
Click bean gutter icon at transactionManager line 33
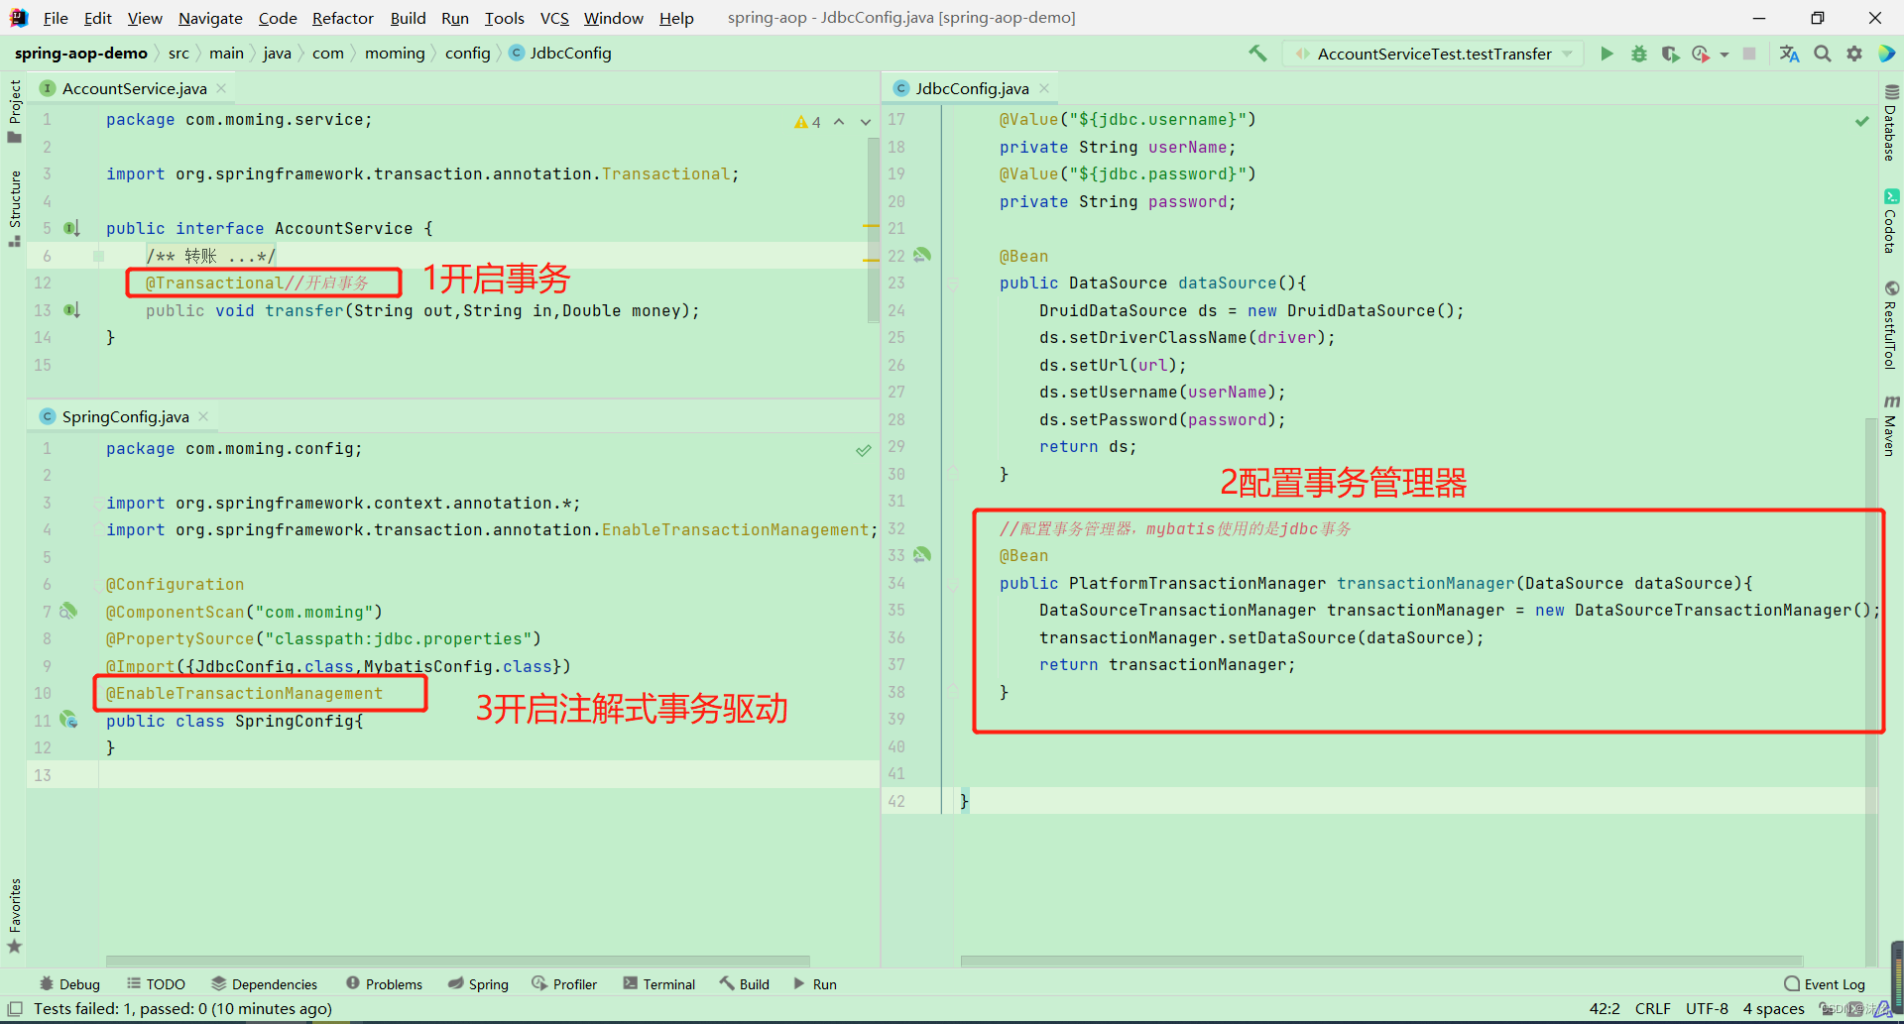point(922,555)
